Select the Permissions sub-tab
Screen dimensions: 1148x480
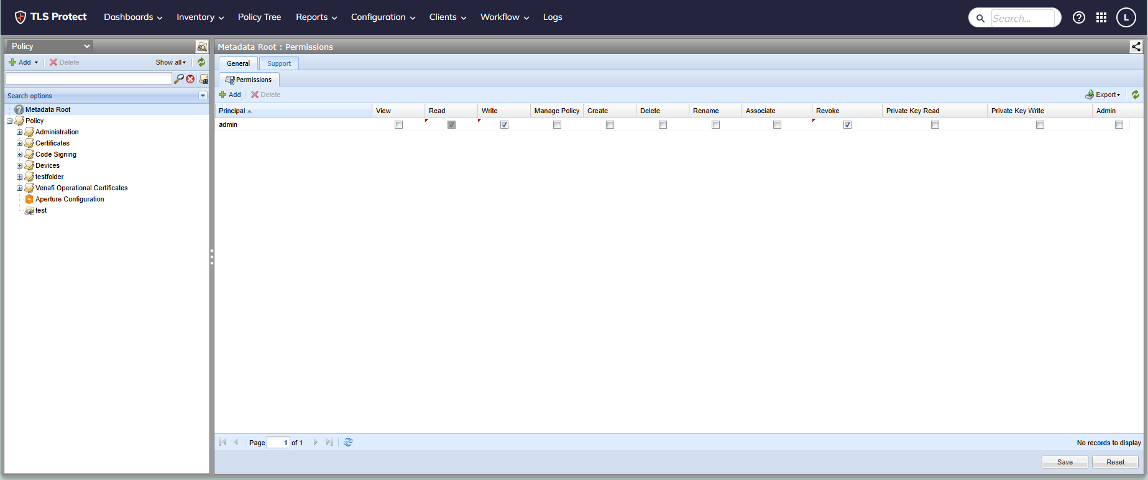click(249, 80)
